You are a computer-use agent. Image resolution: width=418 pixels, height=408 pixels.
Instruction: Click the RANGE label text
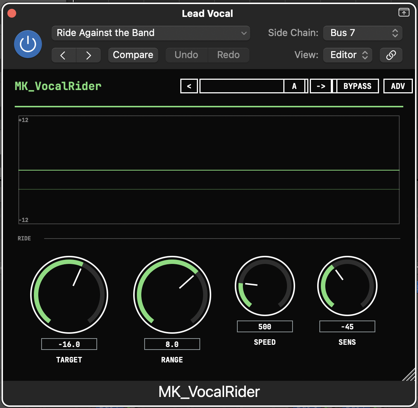(x=172, y=360)
